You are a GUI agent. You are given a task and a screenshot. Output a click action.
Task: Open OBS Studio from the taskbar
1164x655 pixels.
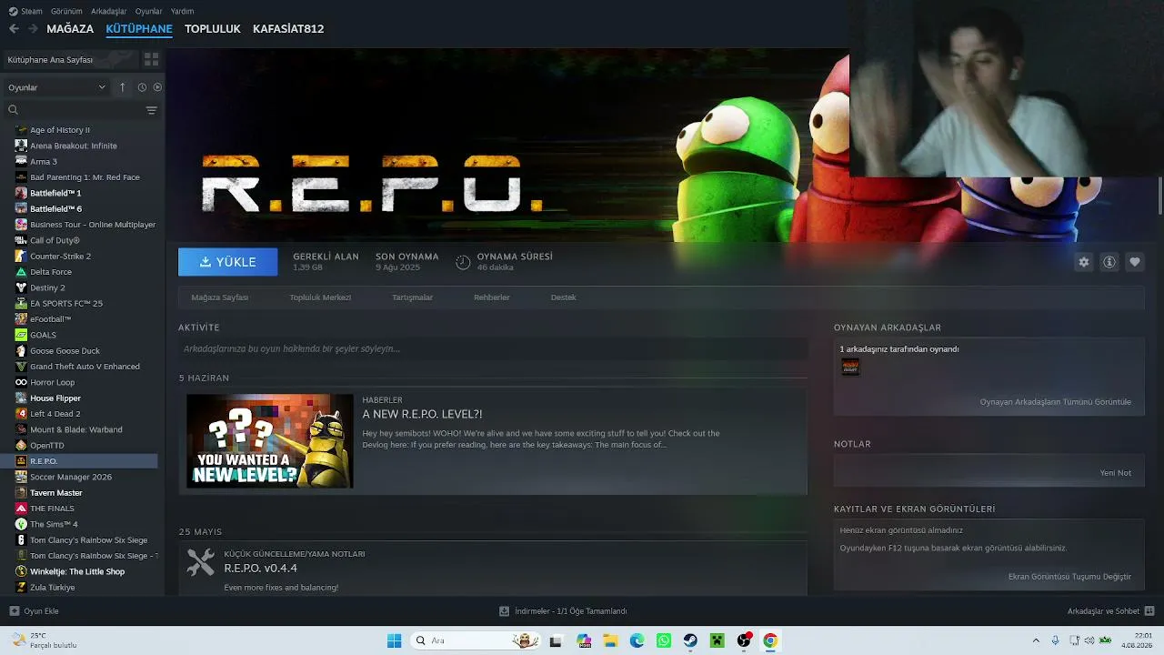(x=744, y=640)
